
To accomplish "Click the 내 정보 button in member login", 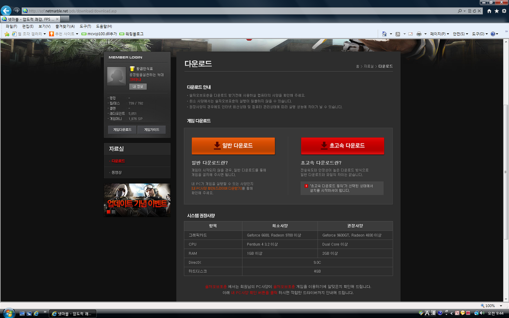I will [138, 86].
